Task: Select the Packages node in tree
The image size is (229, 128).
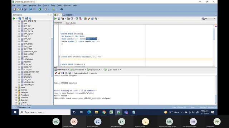Action: coord(24,92)
